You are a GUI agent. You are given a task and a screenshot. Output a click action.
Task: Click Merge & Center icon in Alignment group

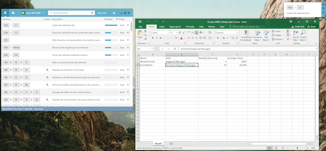pos(210,38)
